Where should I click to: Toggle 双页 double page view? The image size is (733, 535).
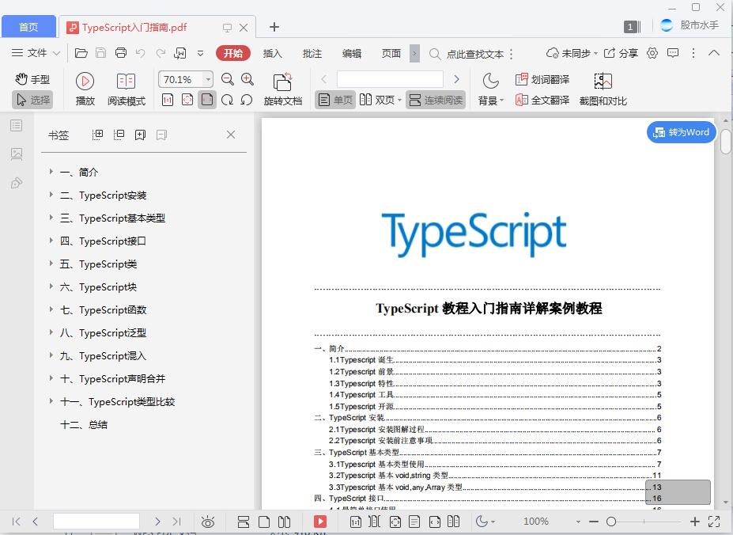pyautogui.click(x=380, y=100)
